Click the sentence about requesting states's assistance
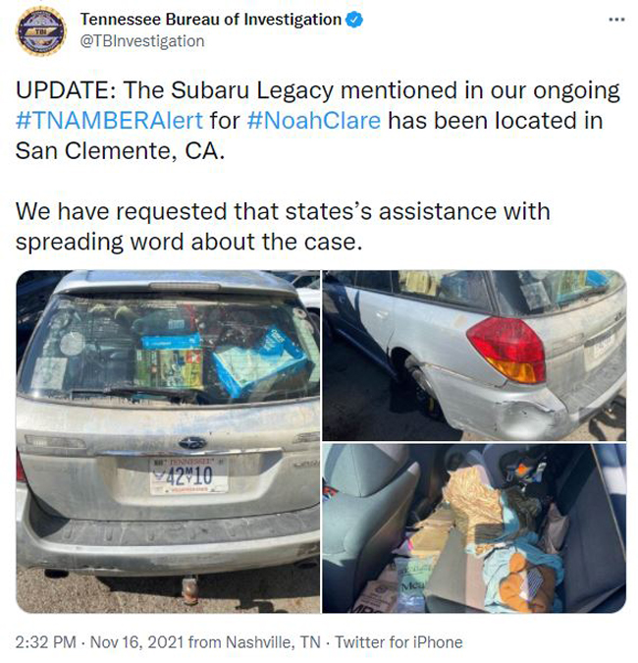This screenshot has height=663, width=638. pyautogui.click(x=283, y=226)
